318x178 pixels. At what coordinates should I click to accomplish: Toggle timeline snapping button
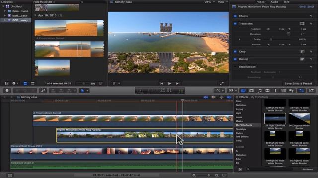click(x=229, y=97)
